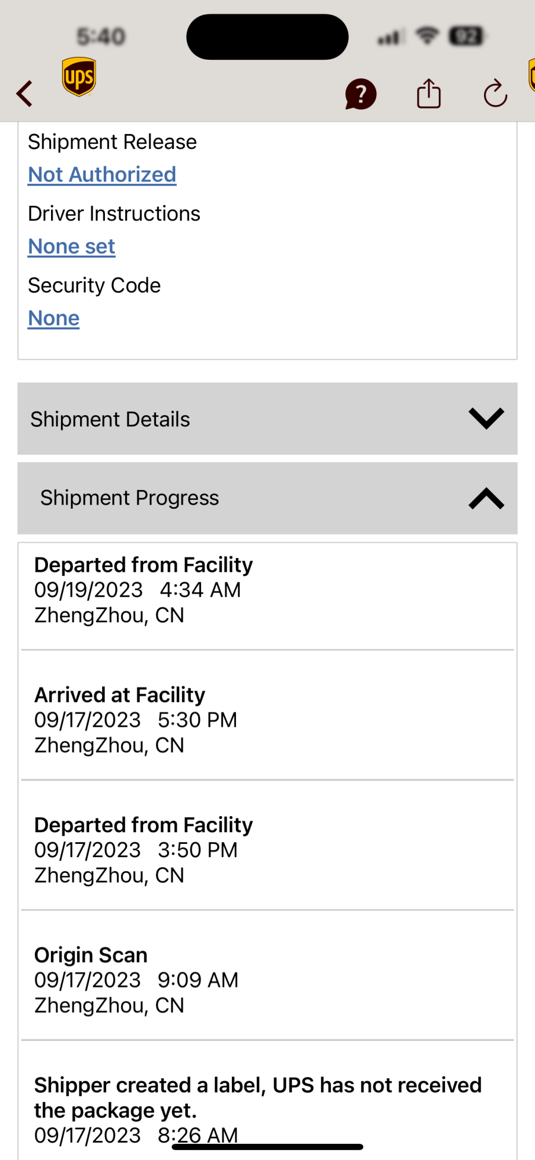Open the None set driver instructions link
Screen dimensions: 535x1160
(72, 246)
